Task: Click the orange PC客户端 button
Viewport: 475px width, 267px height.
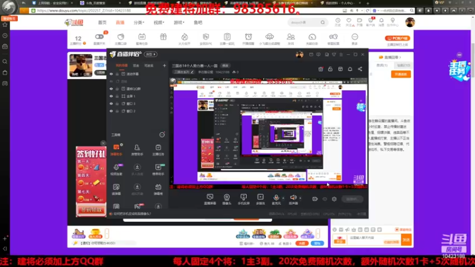Action: point(397,38)
